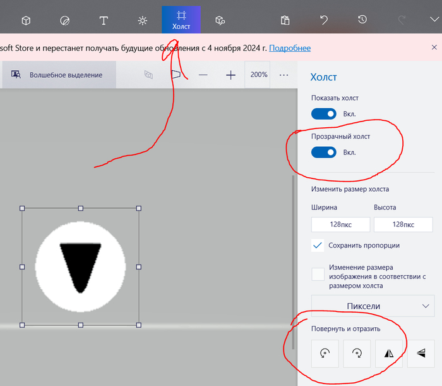The image size is (442, 386).
Task: Select the Stickers tool
Action: [x=65, y=20]
